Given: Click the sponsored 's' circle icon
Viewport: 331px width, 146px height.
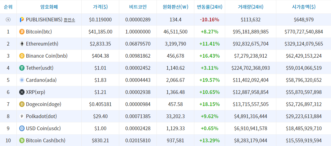Looking at the screenshot, I should coord(8,20).
